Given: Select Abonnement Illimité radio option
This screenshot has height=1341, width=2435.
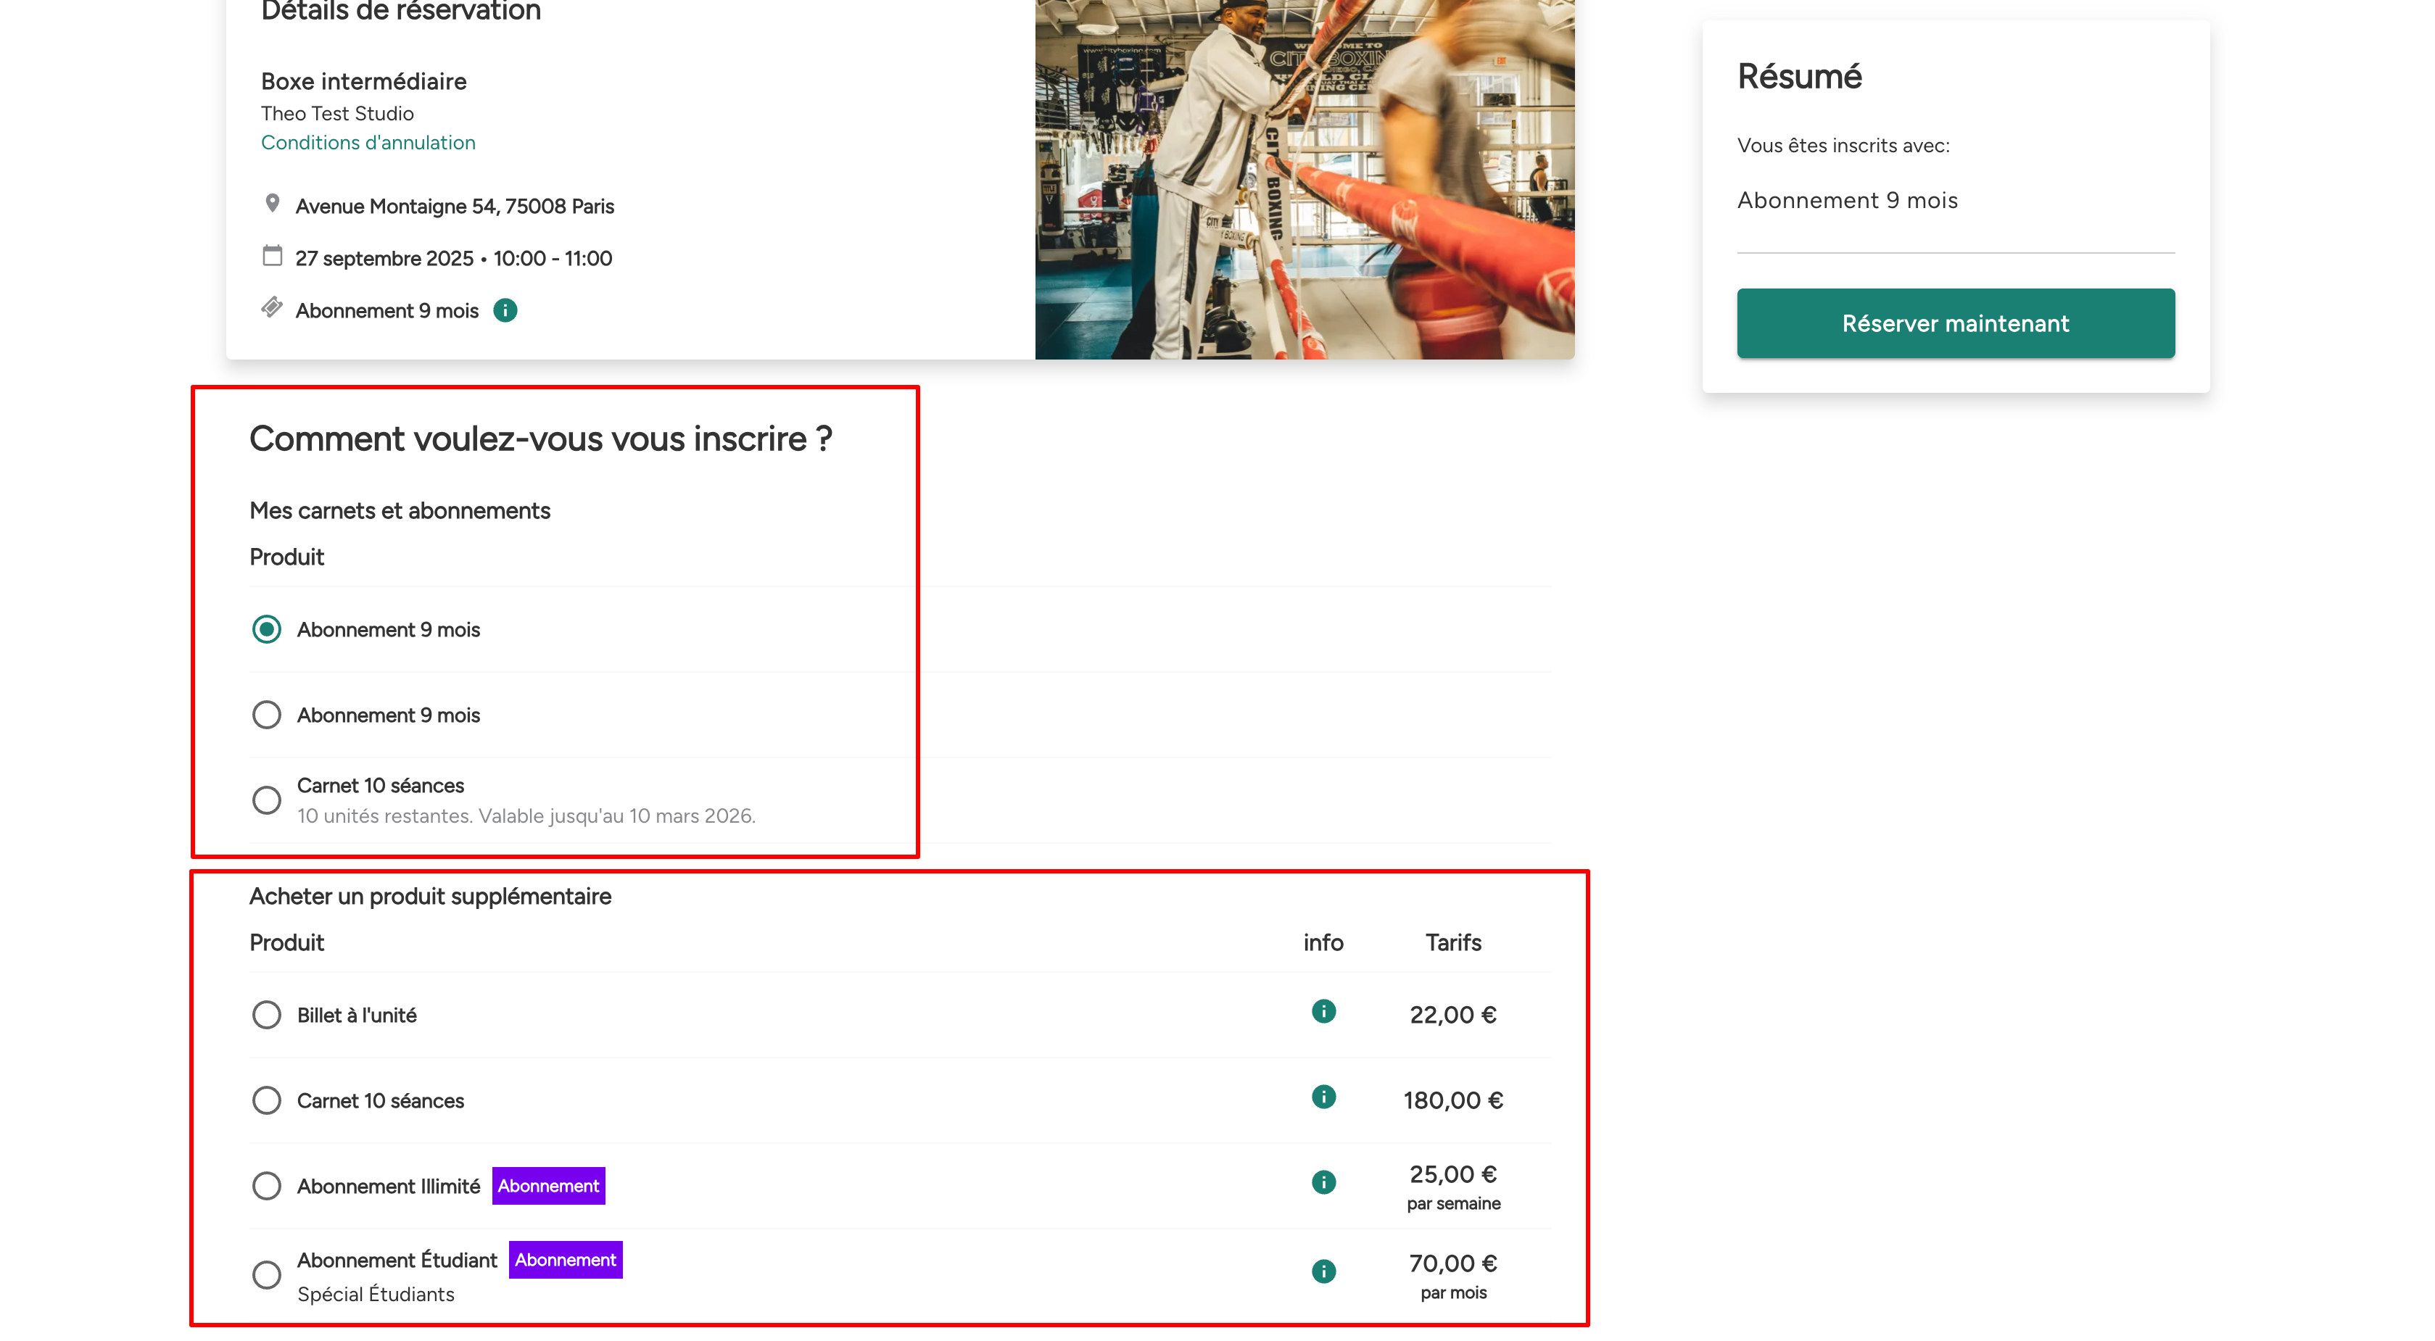Looking at the screenshot, I should 267,1186.
